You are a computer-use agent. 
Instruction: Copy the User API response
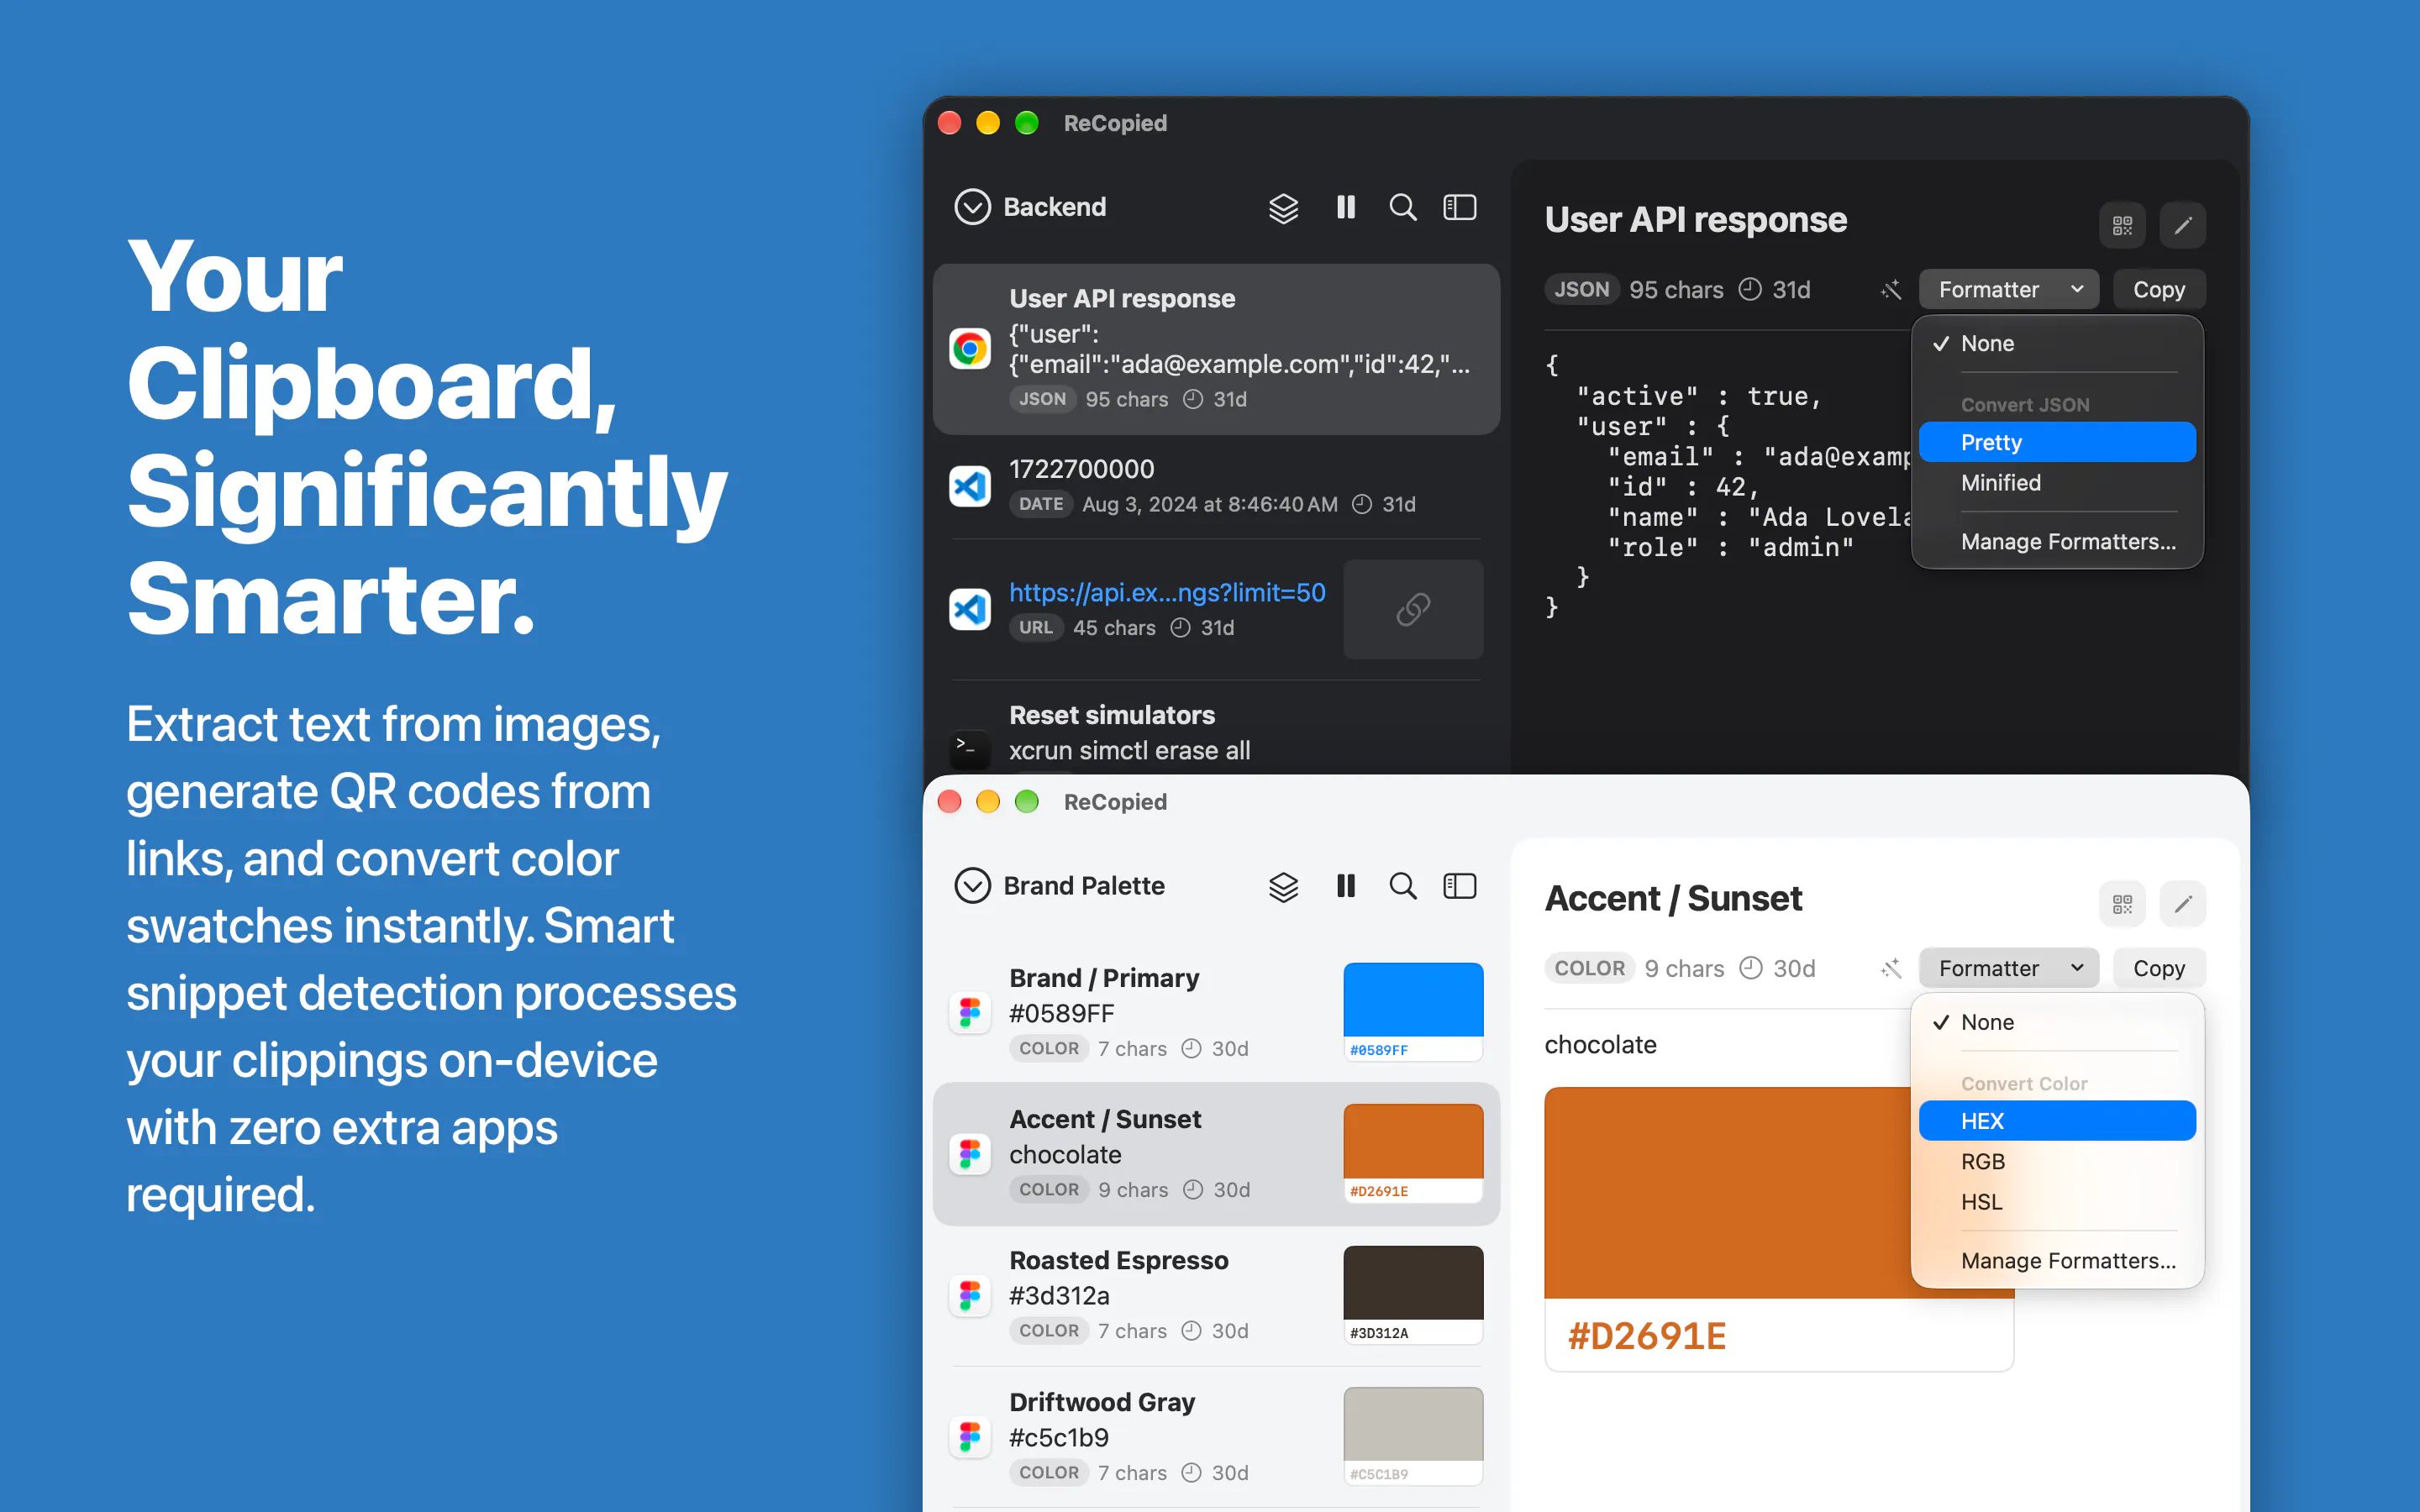(2159, 290)
